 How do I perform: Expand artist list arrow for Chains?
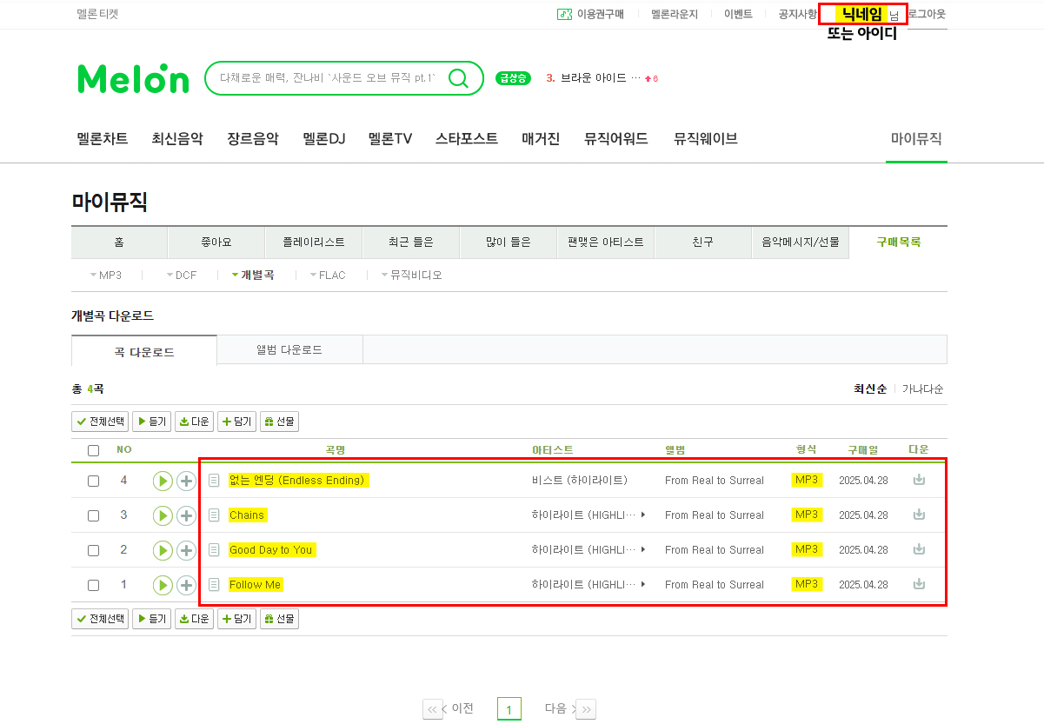click(x=643, y=515)
